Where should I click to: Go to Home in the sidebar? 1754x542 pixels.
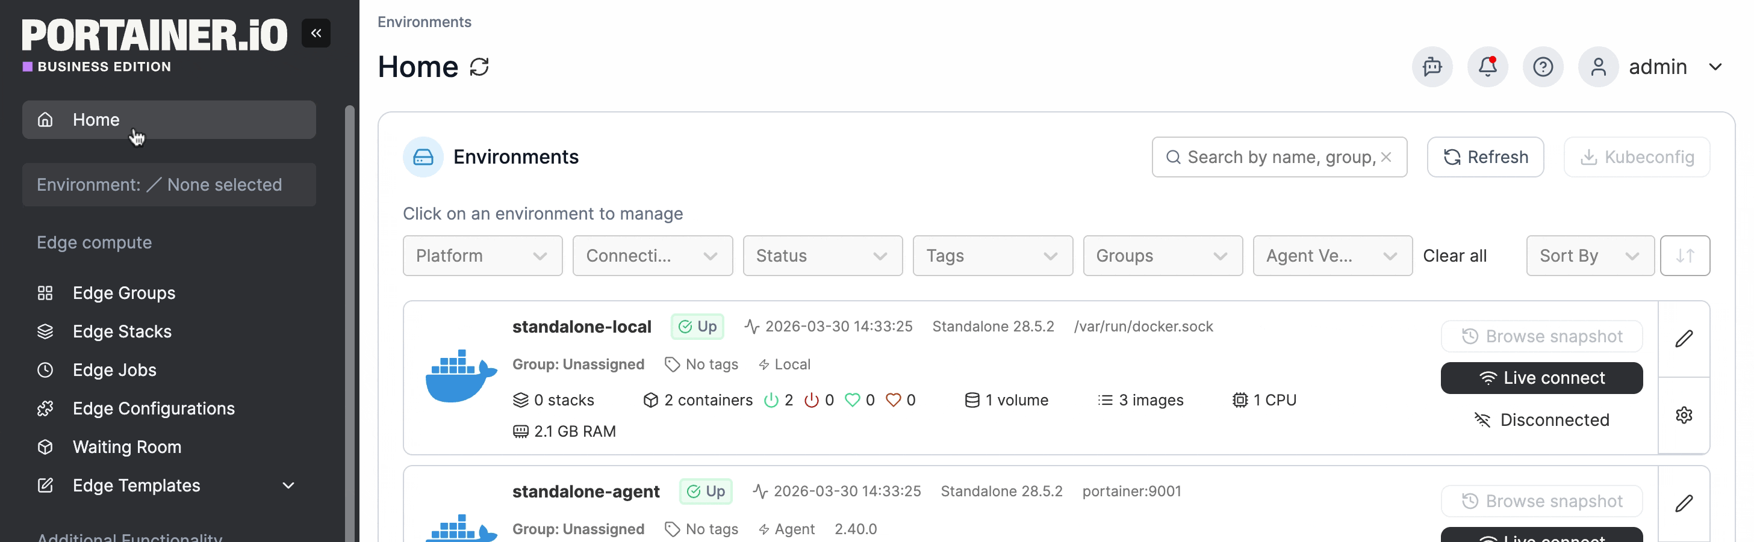click(x=169, y=120)
